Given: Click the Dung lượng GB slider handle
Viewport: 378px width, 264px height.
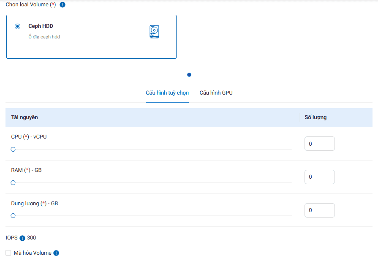Looking at the screenshot, I should (13, 216).
